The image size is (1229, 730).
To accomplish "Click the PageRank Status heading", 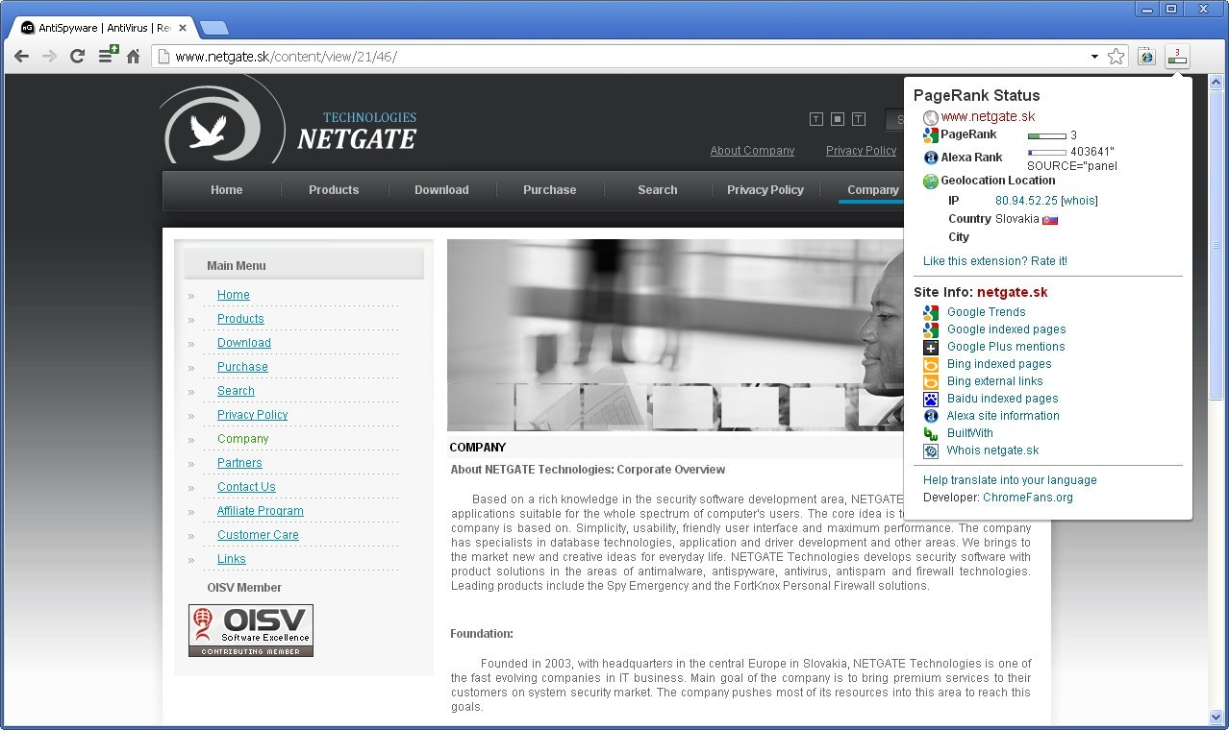I will [x=977, y=95].
